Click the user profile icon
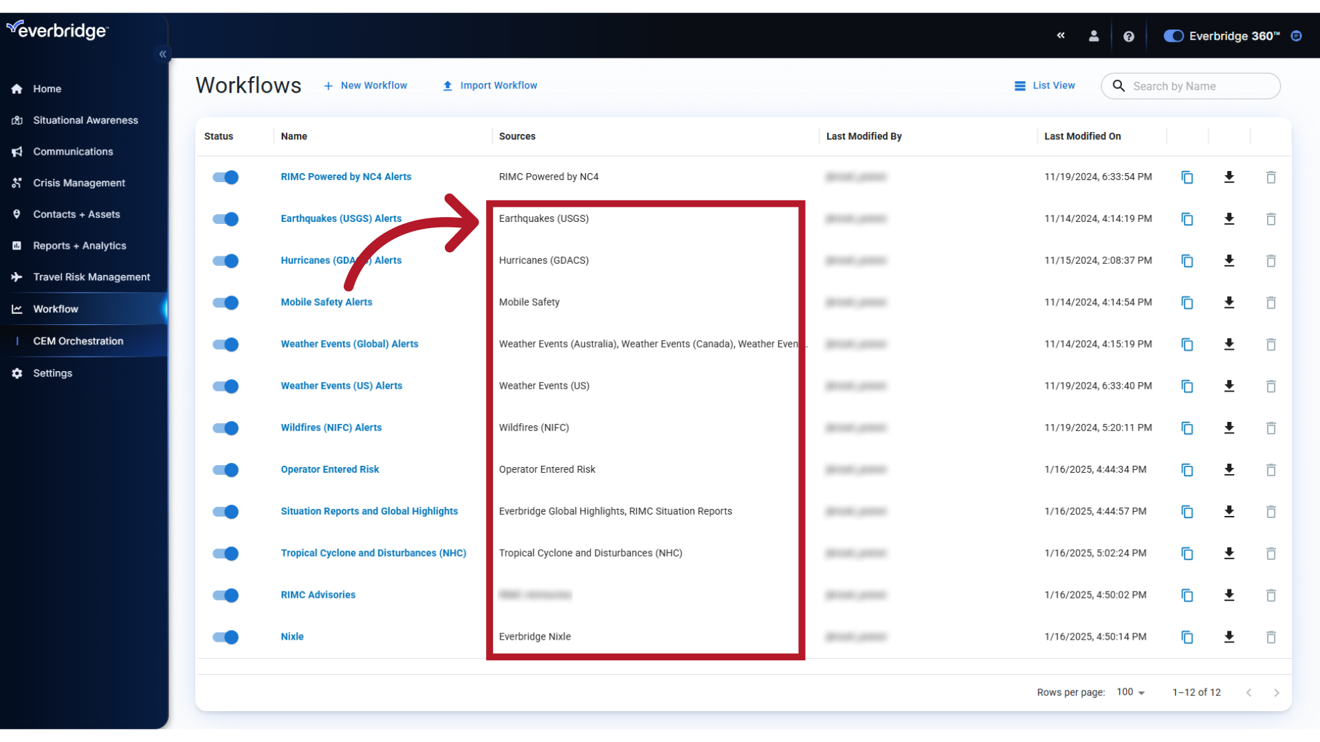Image resolution: width=1320 pixels, height=742 pixels. tap(1094, 36)
